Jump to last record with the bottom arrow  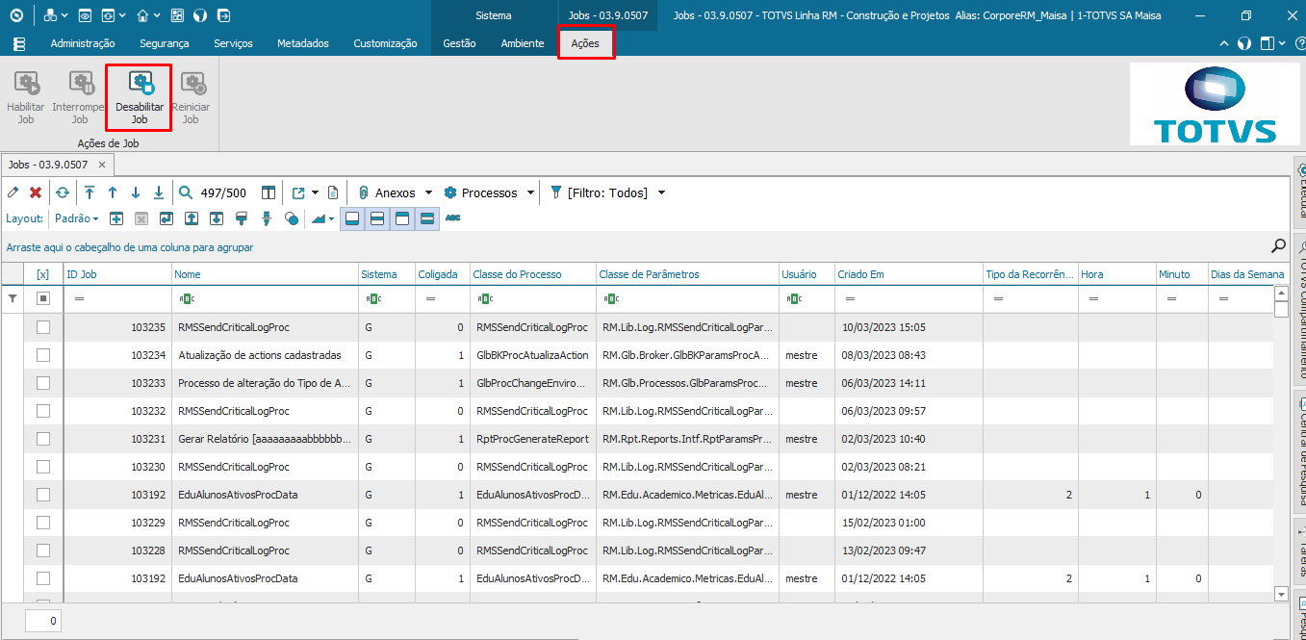coord(159,192)
